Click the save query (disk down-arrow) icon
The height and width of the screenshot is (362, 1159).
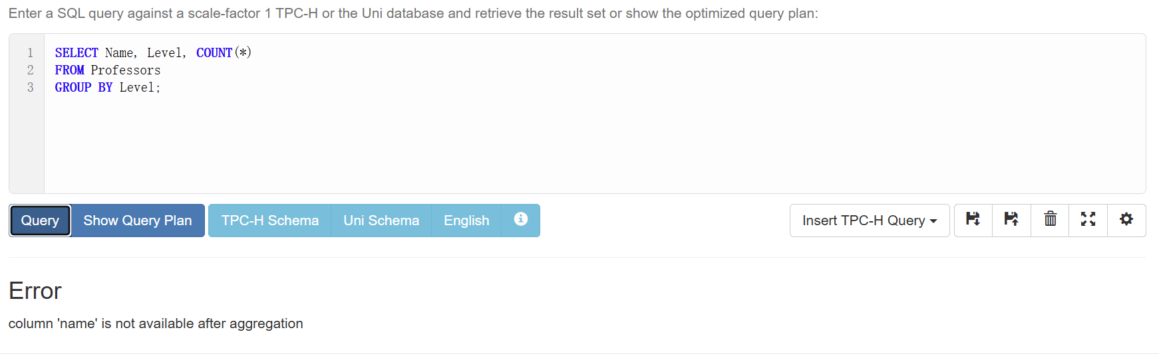point(973,220)
